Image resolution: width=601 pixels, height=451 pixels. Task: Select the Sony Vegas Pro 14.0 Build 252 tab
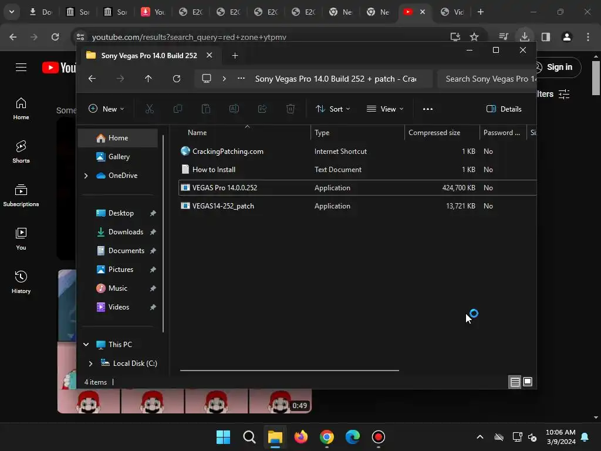(x=149, y=56)
